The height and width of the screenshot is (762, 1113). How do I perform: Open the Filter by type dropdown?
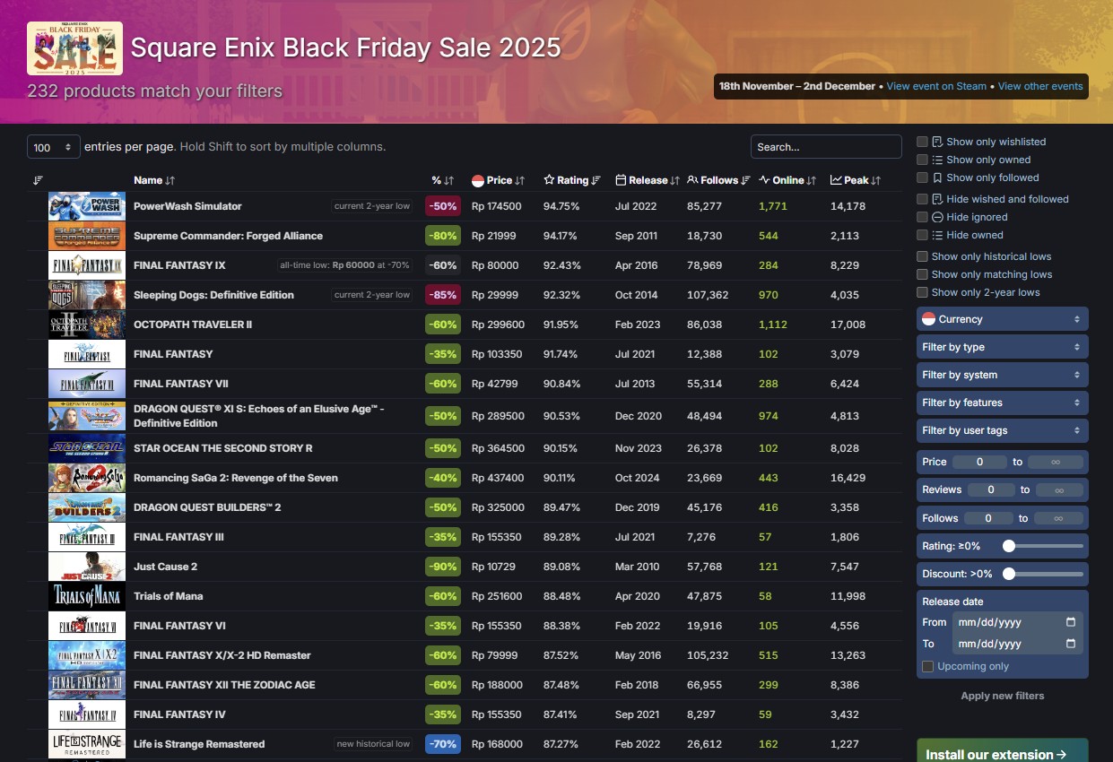[x=1002, y=347]
